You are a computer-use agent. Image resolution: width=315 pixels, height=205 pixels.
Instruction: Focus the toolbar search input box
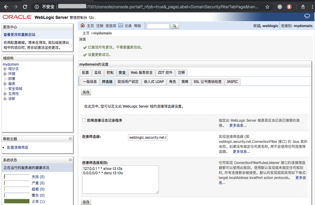coord(158,26)
